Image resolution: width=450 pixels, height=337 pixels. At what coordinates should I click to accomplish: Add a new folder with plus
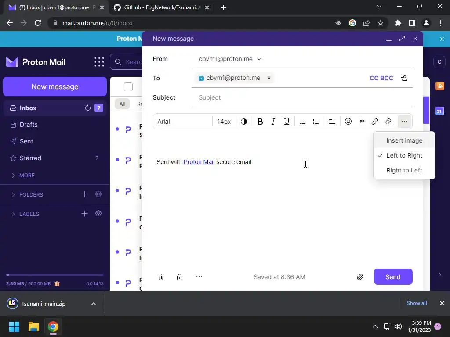pos(85,194)
